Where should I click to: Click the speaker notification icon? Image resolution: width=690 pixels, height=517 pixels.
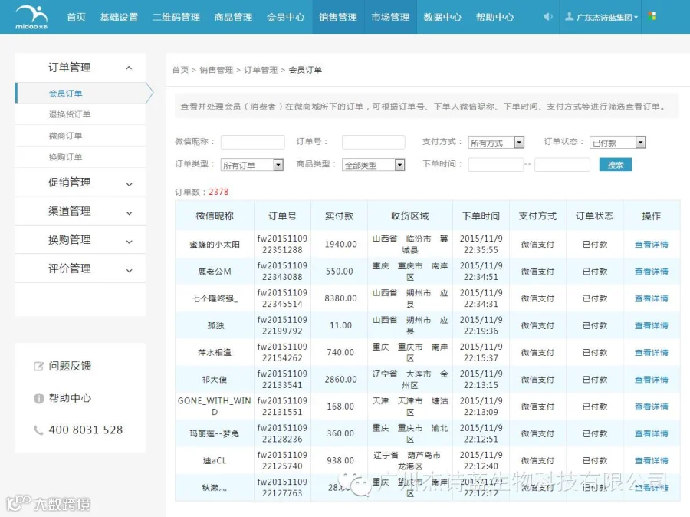[x=548, y=17]
